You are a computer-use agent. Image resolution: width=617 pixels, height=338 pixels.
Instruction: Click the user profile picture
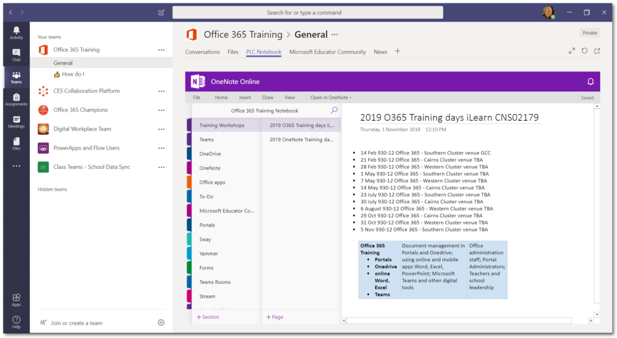548,13
